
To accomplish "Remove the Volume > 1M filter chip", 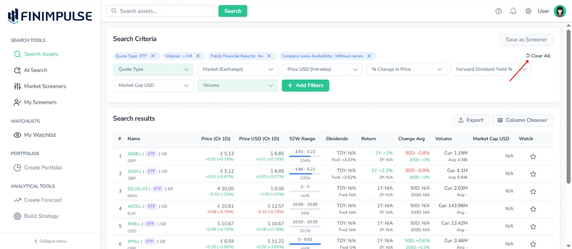I will (x=198, y=56).
